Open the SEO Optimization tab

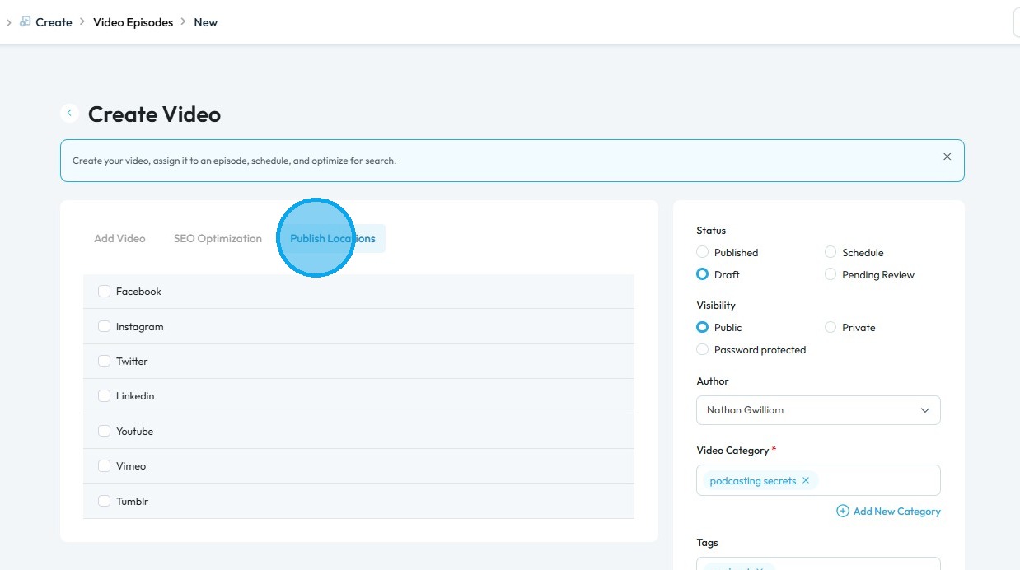218,238
